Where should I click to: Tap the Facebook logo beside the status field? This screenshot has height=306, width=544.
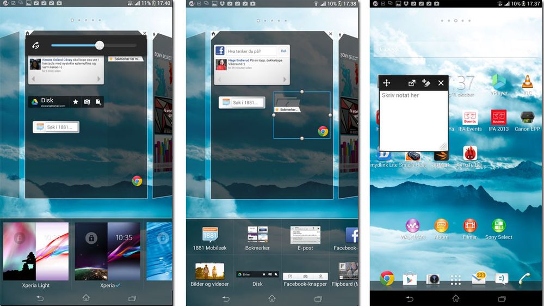point(220,51)
